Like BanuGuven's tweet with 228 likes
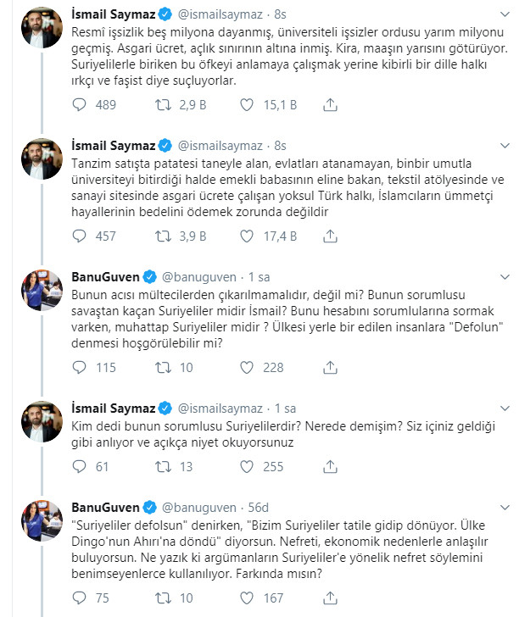Viewport: 519px width, 617px height. [x=247, y=368]
